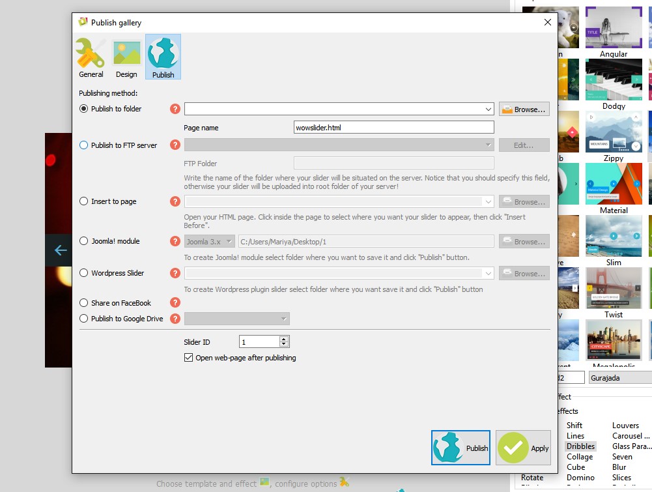The width and height of the screenshot is (652, 492).
Task: Select the Dodgy template thumbnail
Action: [x=614, y=80]
